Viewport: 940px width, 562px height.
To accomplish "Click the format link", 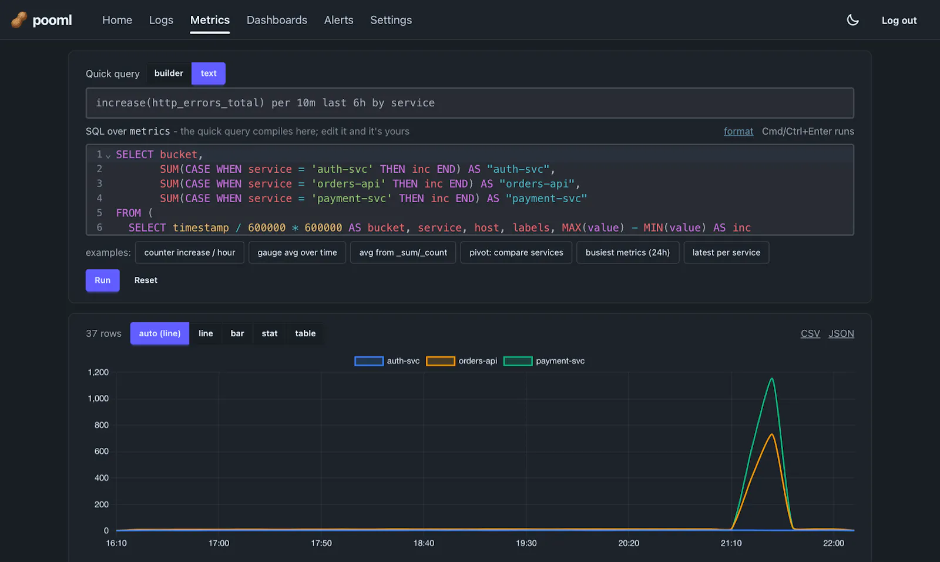I will (x=738, y=131).
